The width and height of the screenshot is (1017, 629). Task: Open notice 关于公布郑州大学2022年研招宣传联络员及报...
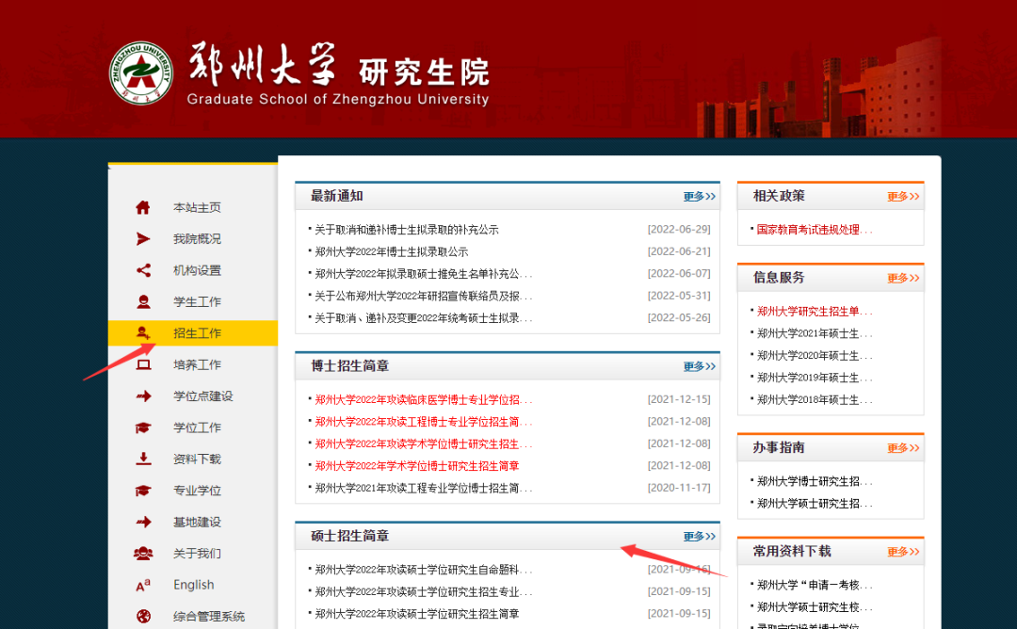pos(423,296)
